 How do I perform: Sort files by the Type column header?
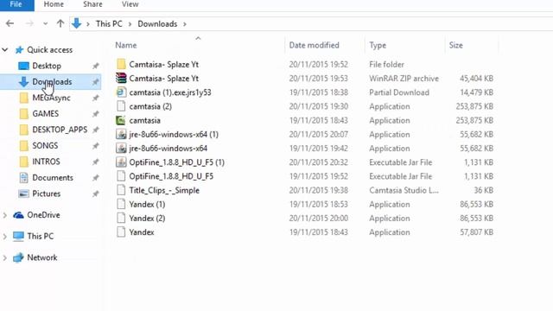378,45
